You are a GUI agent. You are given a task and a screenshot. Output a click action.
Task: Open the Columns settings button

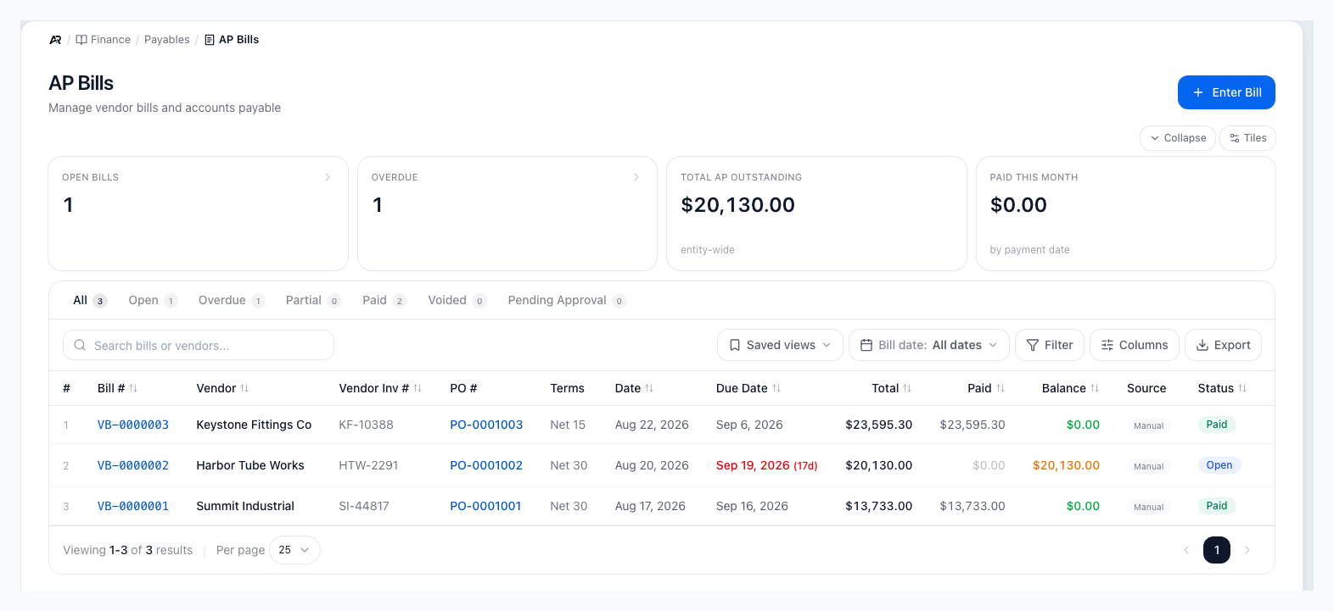[1135, 345]
